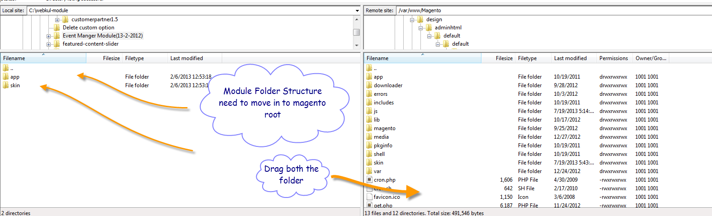Viewport: 712px width, 216px height.
Task: Click the Remote site path field
Action: point(554,10)
